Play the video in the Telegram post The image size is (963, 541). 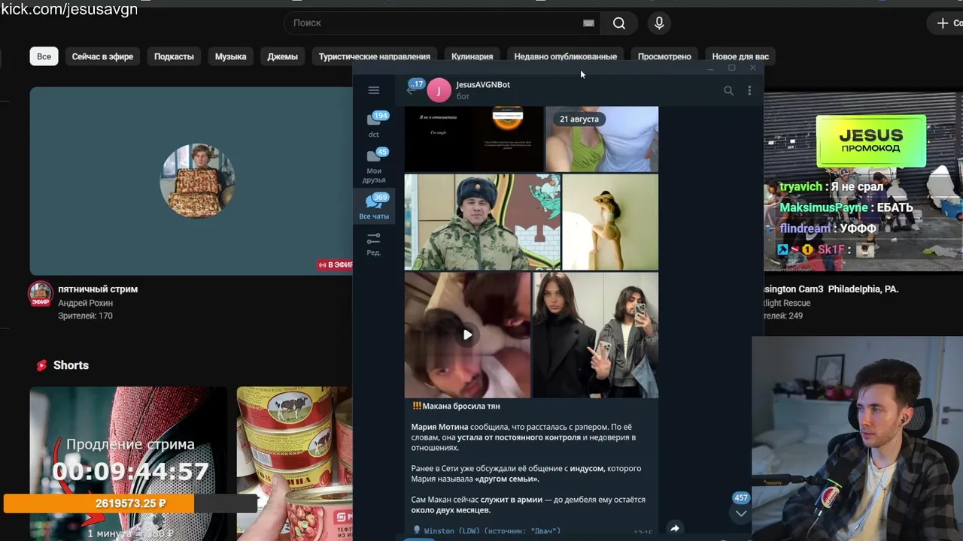(467, 334)
